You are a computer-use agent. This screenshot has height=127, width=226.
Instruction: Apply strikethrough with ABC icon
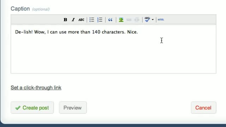[x=81, y=20]
